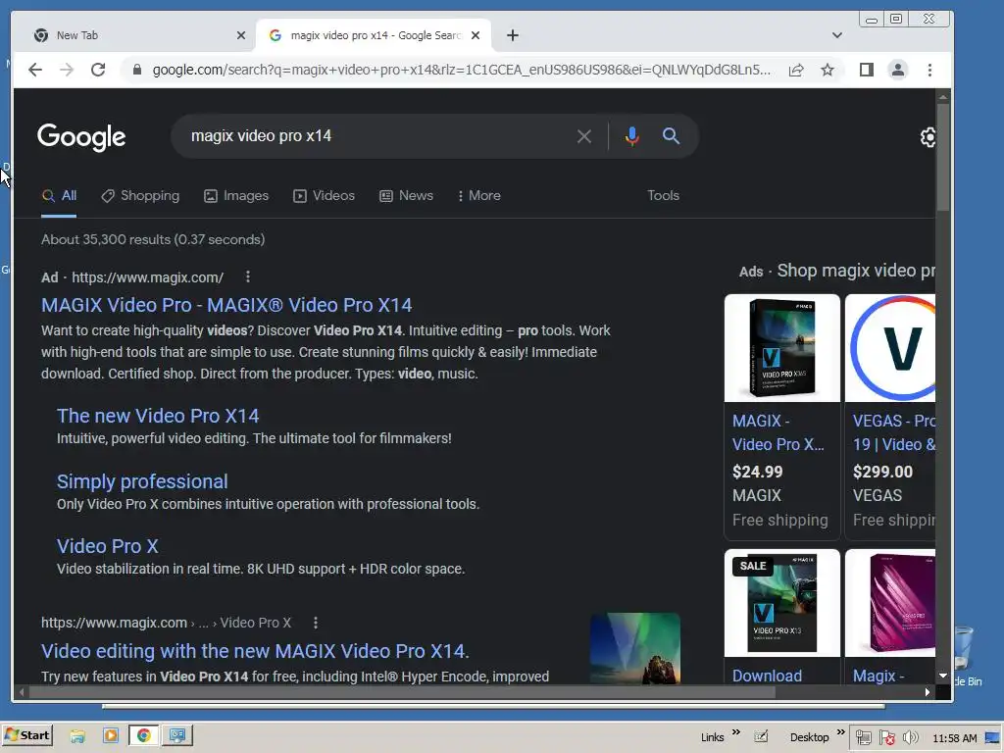Open magix.com result options menu
This screenshot has width=1004, height=753.
[x=316, y=623]
